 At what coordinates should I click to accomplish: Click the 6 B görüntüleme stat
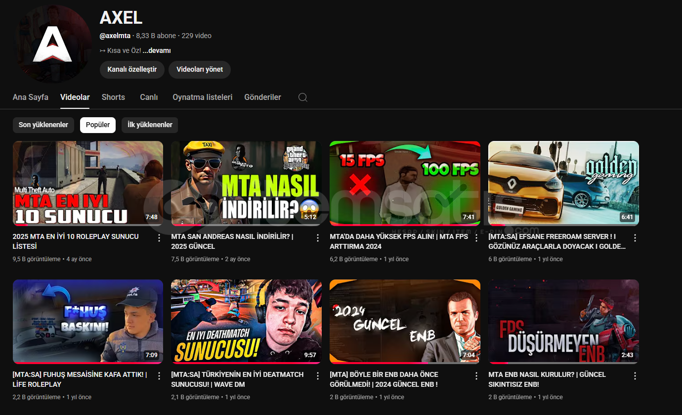(x=510, y=259)
